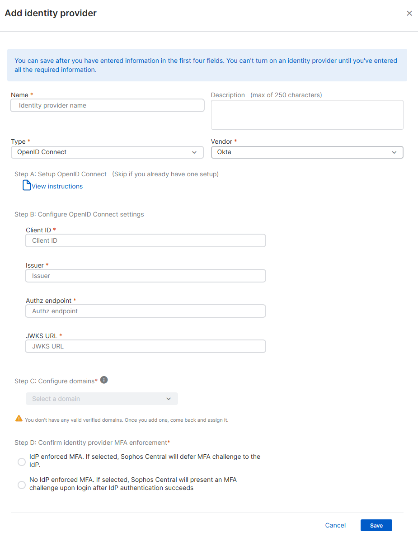Focus the JWKS URL input box
Screen dimensions: 418x537
[x=146, y=346]
